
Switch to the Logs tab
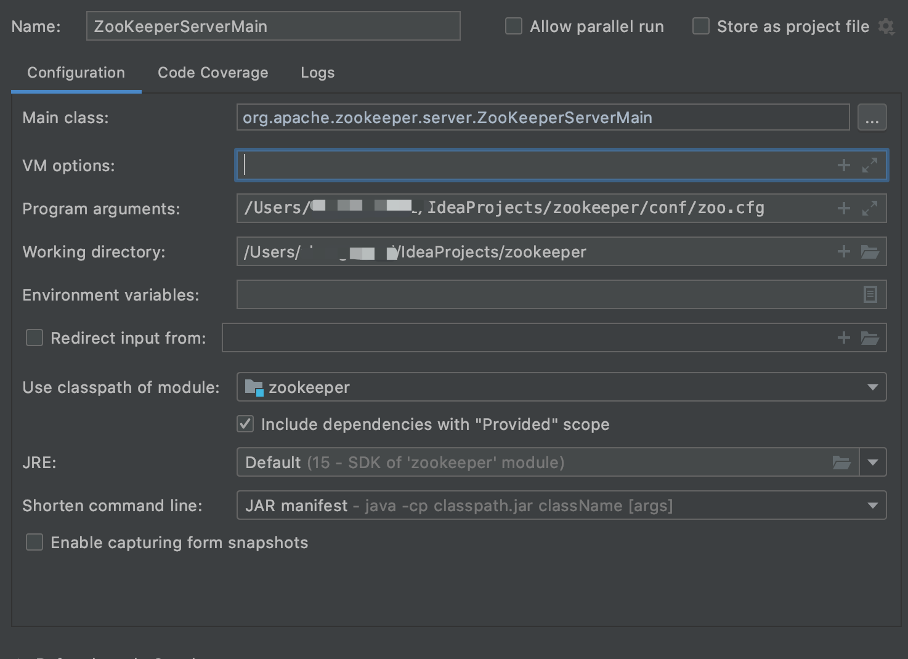tap(318, 73)
